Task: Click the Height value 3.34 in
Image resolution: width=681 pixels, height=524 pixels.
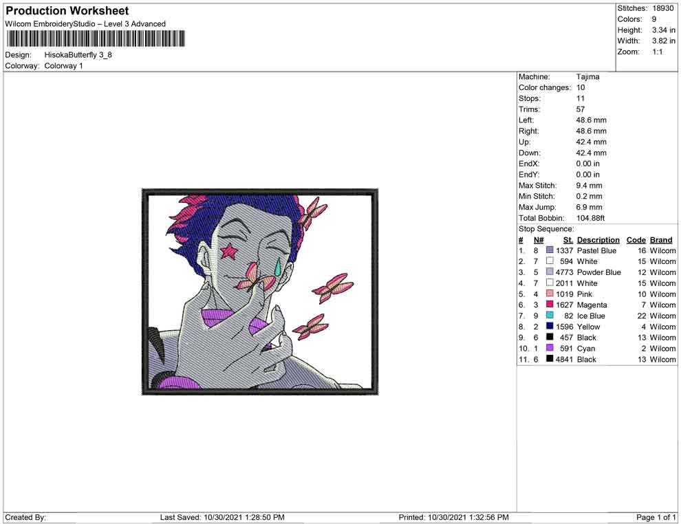Action: click(x=664, y=30)
